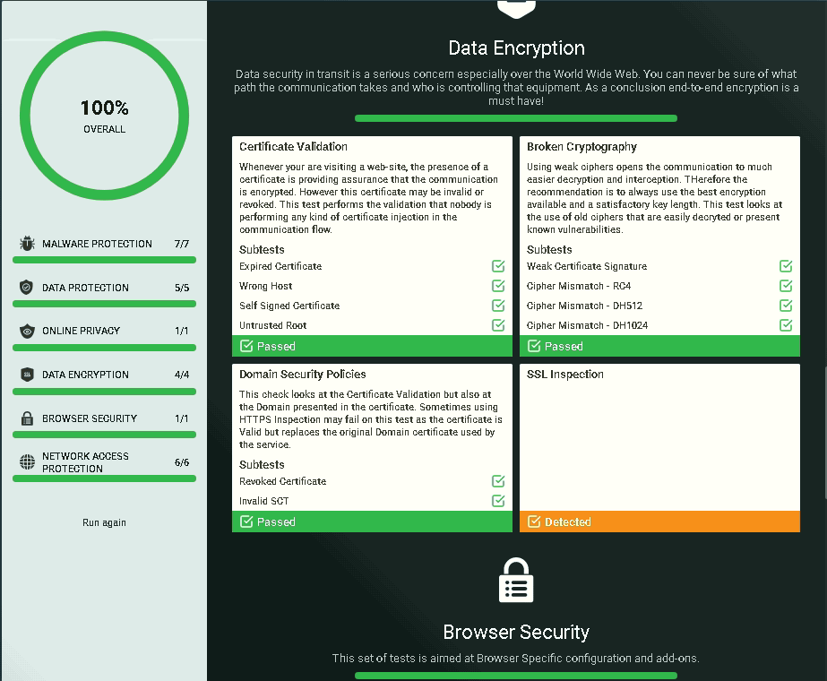The height and width of the screenshot is (681, 827).
Task: Click the Malware Protection bug icon
Action: [x=26, y=243]
